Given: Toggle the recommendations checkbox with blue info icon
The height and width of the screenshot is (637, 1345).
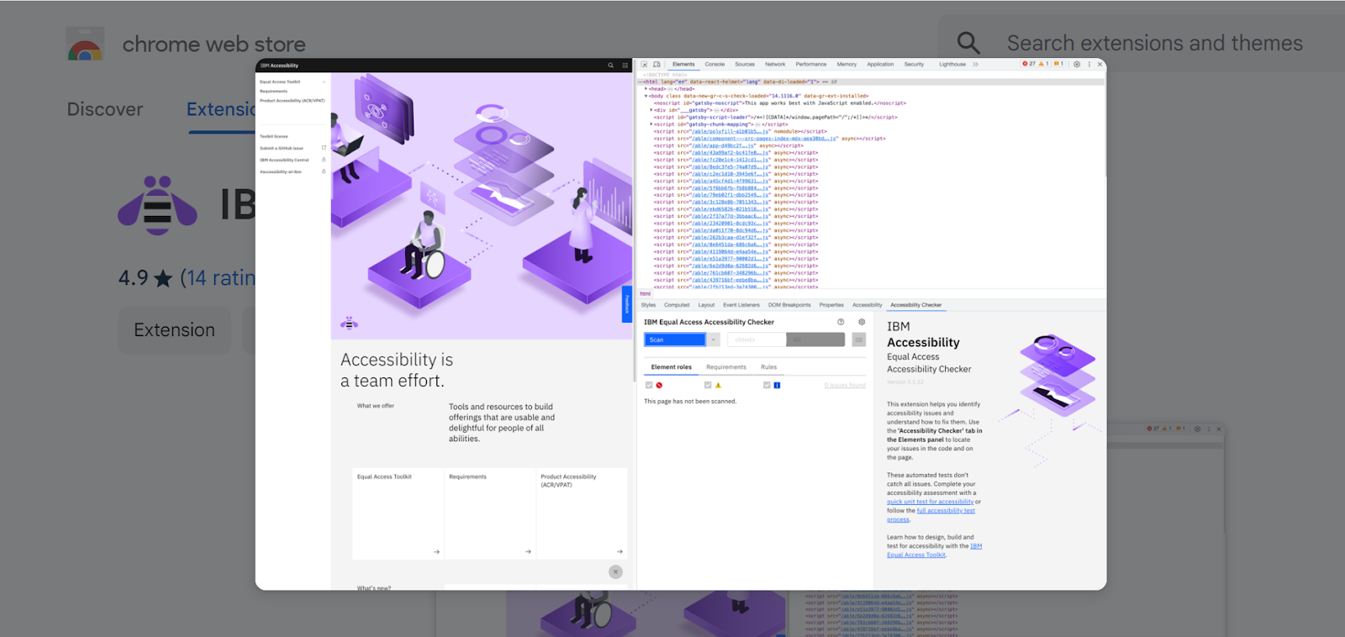Looking at the screenshot, I should 767,385.
